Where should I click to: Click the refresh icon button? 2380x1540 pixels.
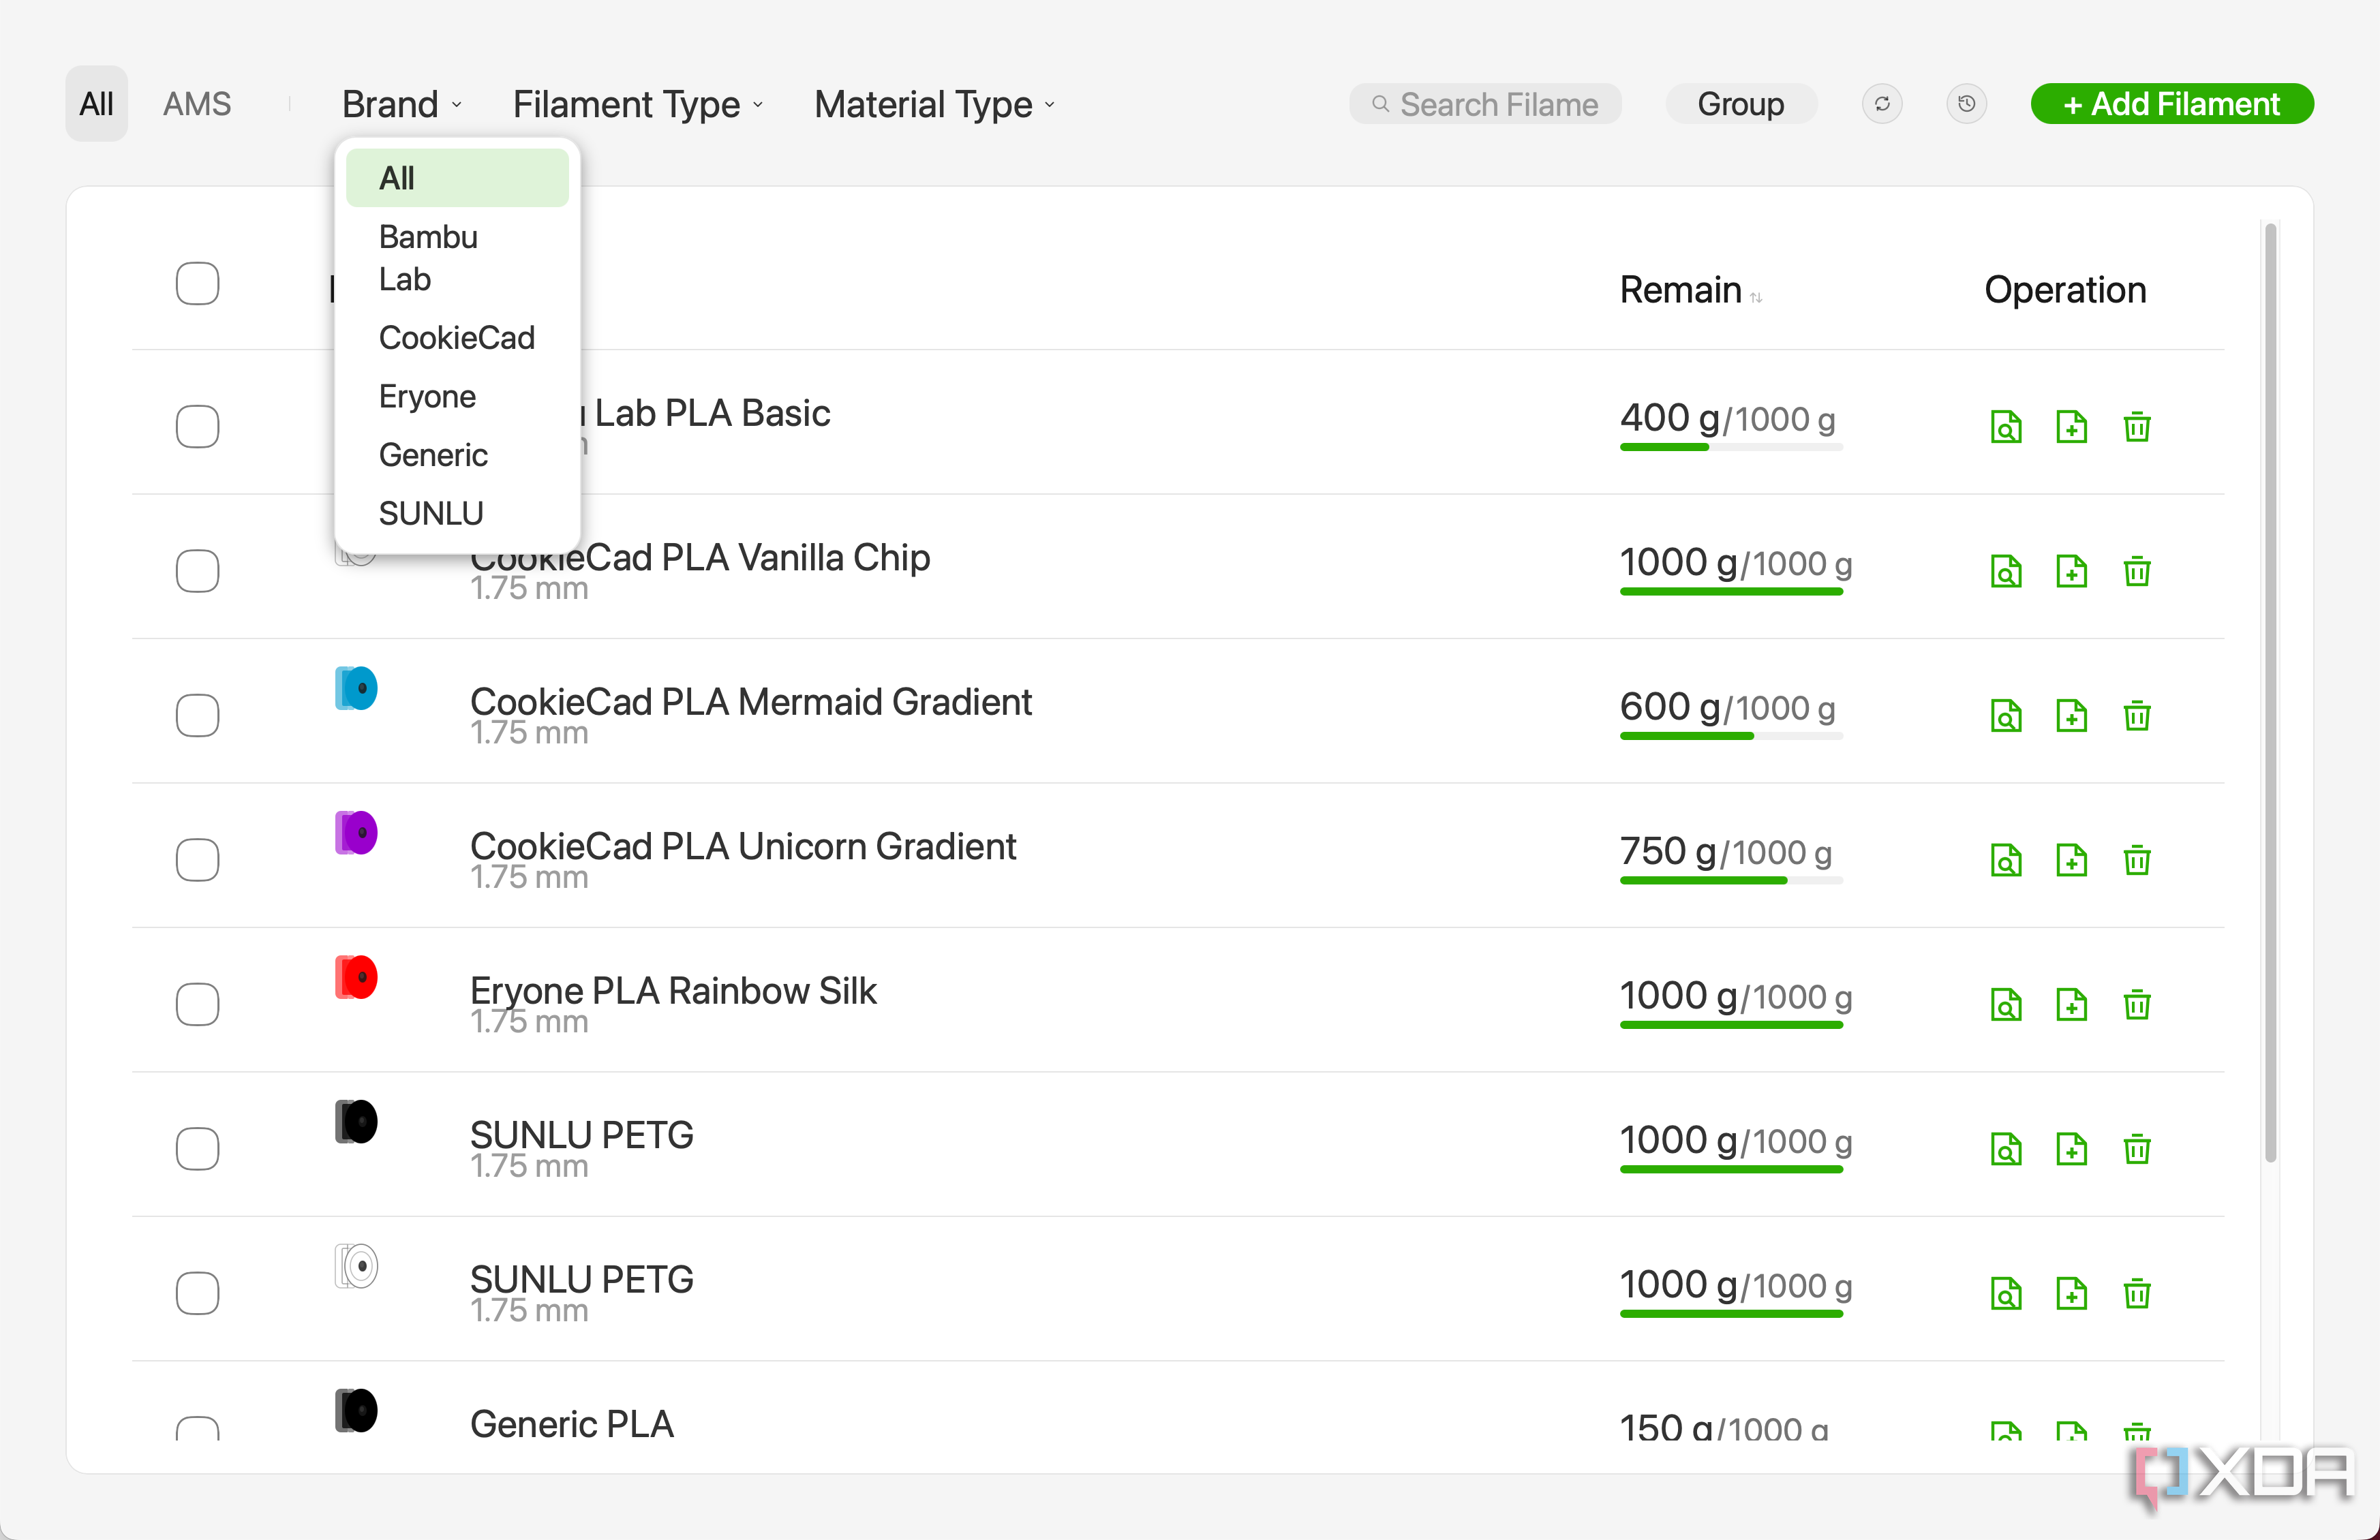coord(1881,104)
